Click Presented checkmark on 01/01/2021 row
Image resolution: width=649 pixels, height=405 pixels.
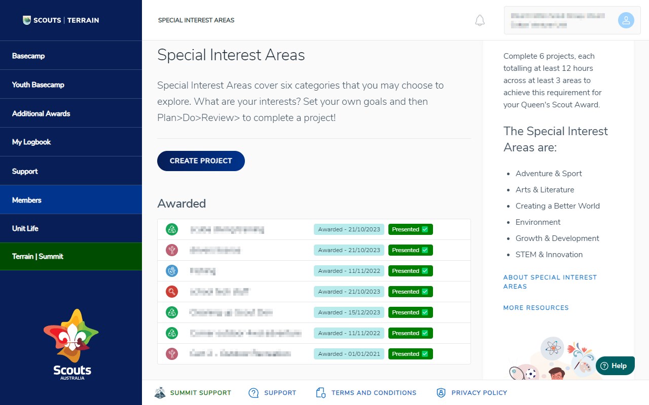(x=425, y=354)
